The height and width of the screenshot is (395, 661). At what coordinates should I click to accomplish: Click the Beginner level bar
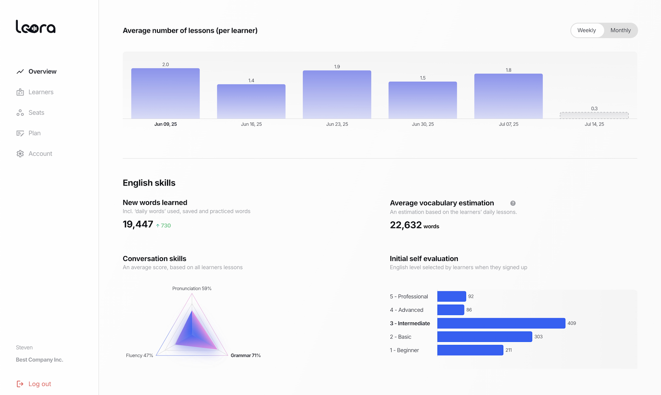pyautogui.click(x=470, y=350)
